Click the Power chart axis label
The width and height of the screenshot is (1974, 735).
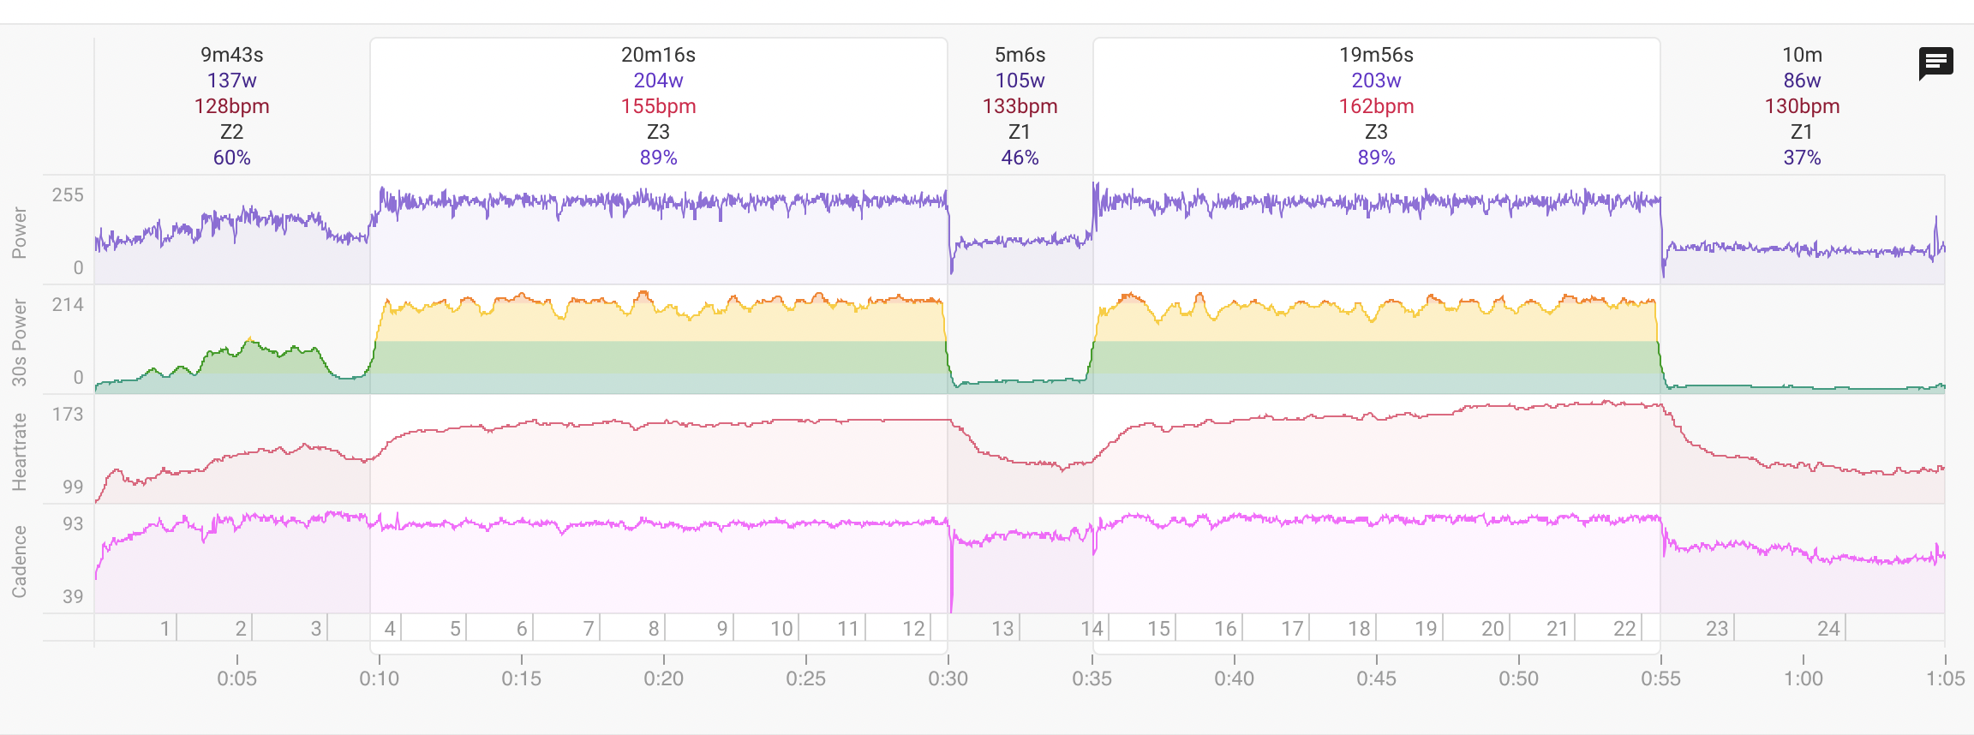click(19, 232)
